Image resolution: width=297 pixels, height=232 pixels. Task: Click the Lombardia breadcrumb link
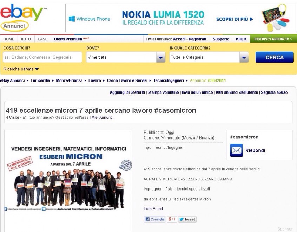click(x=40, y=80)
